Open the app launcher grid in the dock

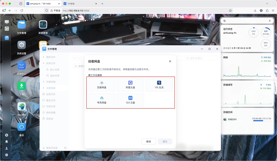point(7,29)
